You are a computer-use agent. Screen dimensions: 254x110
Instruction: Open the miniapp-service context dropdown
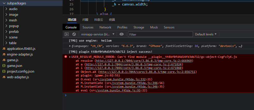98,34
